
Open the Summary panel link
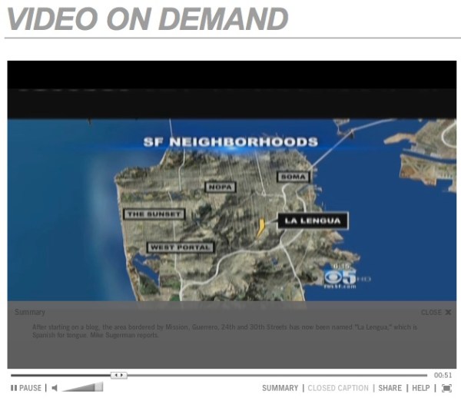coord(280,388)
